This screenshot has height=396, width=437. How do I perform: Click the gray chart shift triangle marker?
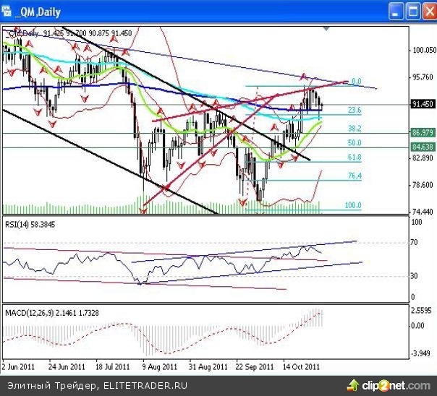click(328, 30)
